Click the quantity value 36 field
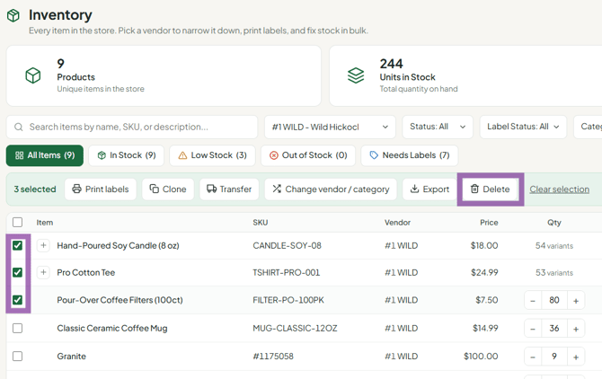 (x=554, y=329)
